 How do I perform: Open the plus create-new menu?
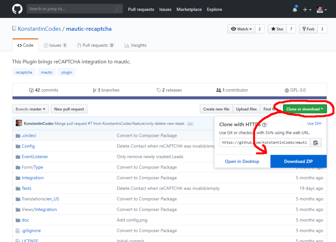tap(307, 9)
